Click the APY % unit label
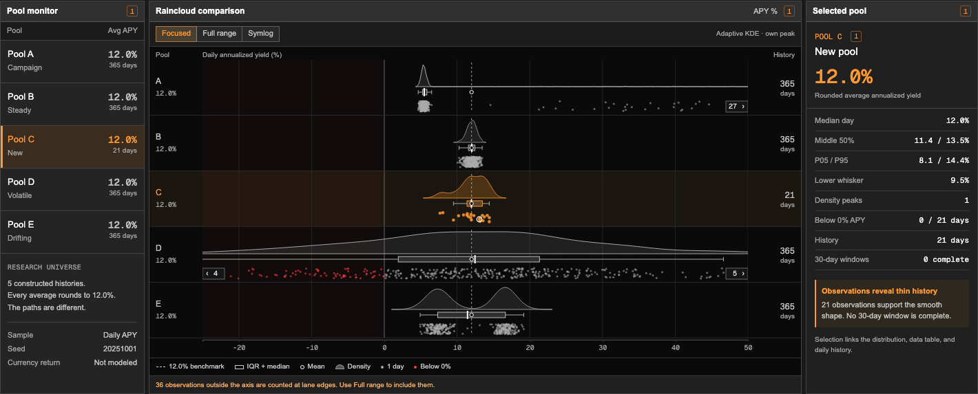Image resolution: width=978 pixels, height=394 pixels. (765, 11)
